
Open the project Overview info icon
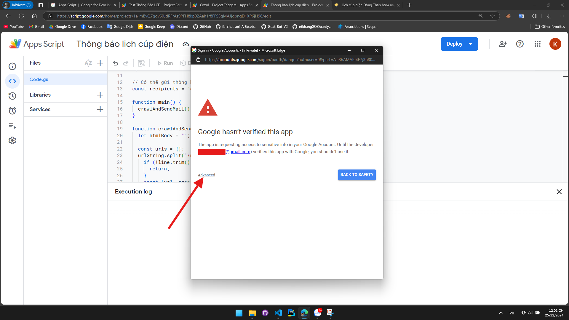pos(12,66)
